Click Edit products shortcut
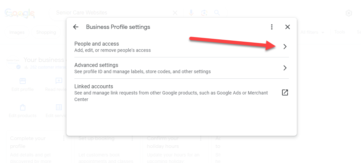The height and width of the screenshot is (163, 361). tap(23, 111)
